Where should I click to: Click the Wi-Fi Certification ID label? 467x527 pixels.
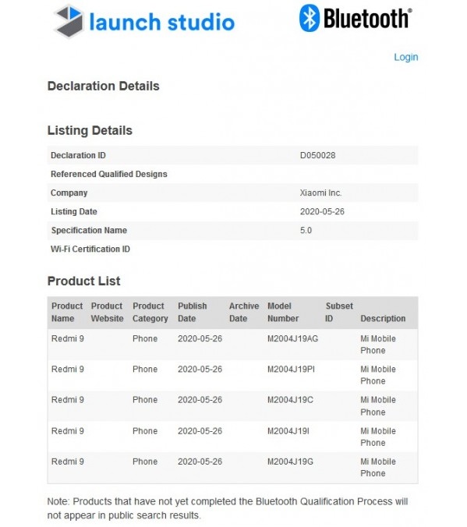tap(90, 249)
